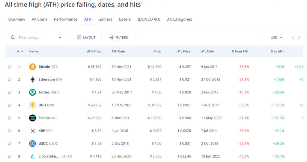
Task: Click XRP's +511% to ATH value
Action: point(279,130)
